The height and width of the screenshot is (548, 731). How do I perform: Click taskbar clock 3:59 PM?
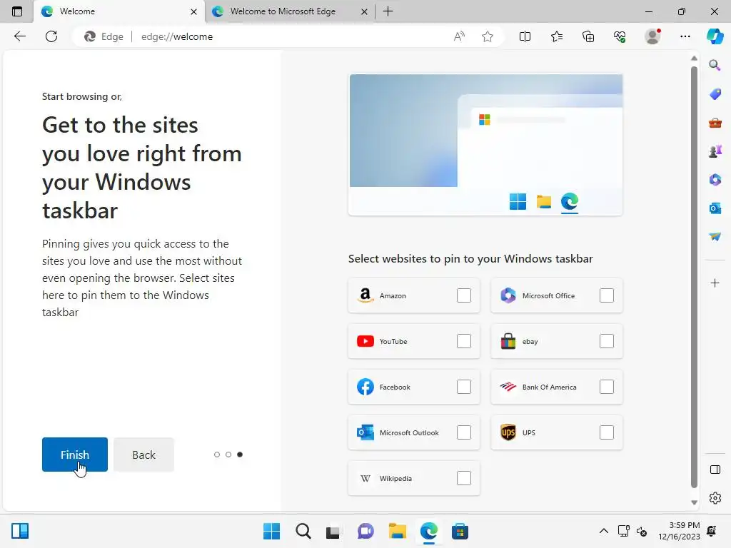(679, 531)
